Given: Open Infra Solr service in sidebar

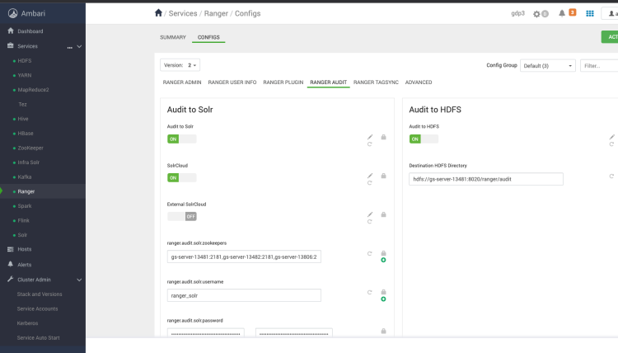Looking at the screenshot, I should [28, 162].
